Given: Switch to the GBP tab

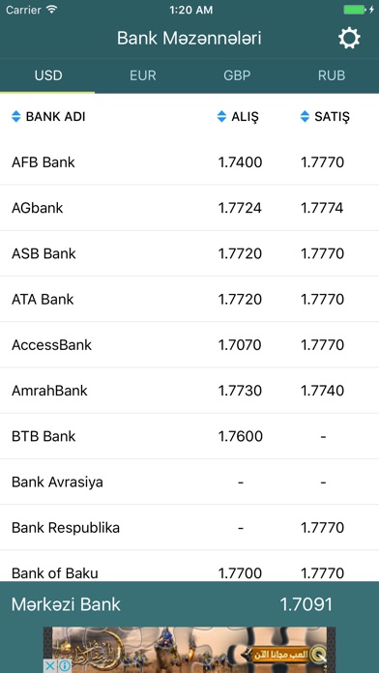Looking at the screenshot, I should point(237,75).
